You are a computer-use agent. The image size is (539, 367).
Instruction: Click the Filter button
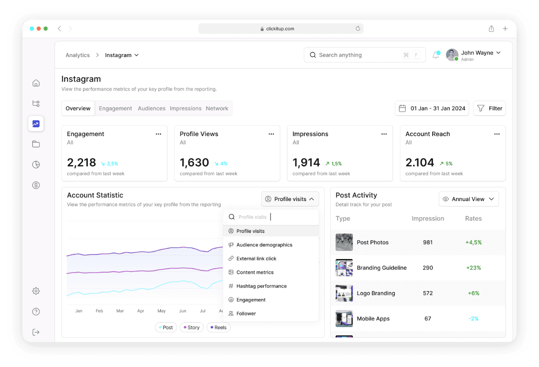click(489, 108)
